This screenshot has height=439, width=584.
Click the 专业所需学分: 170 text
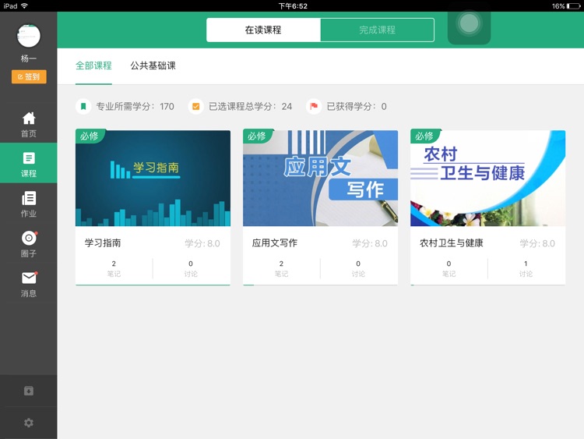click(135, 106)
